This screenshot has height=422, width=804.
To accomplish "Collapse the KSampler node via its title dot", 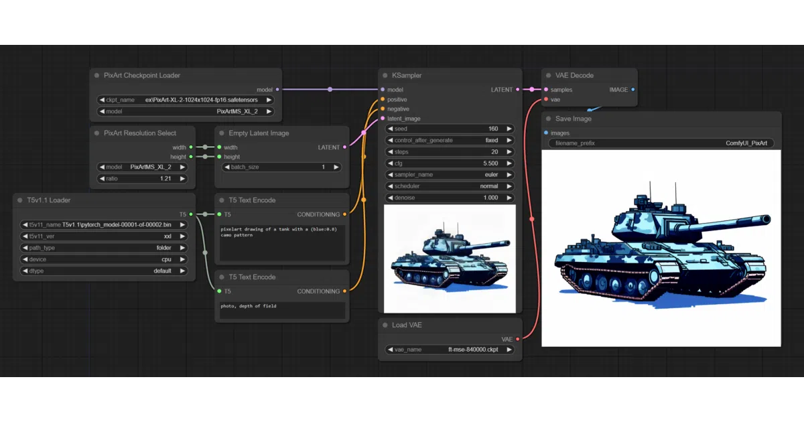I will click(385, 76).
